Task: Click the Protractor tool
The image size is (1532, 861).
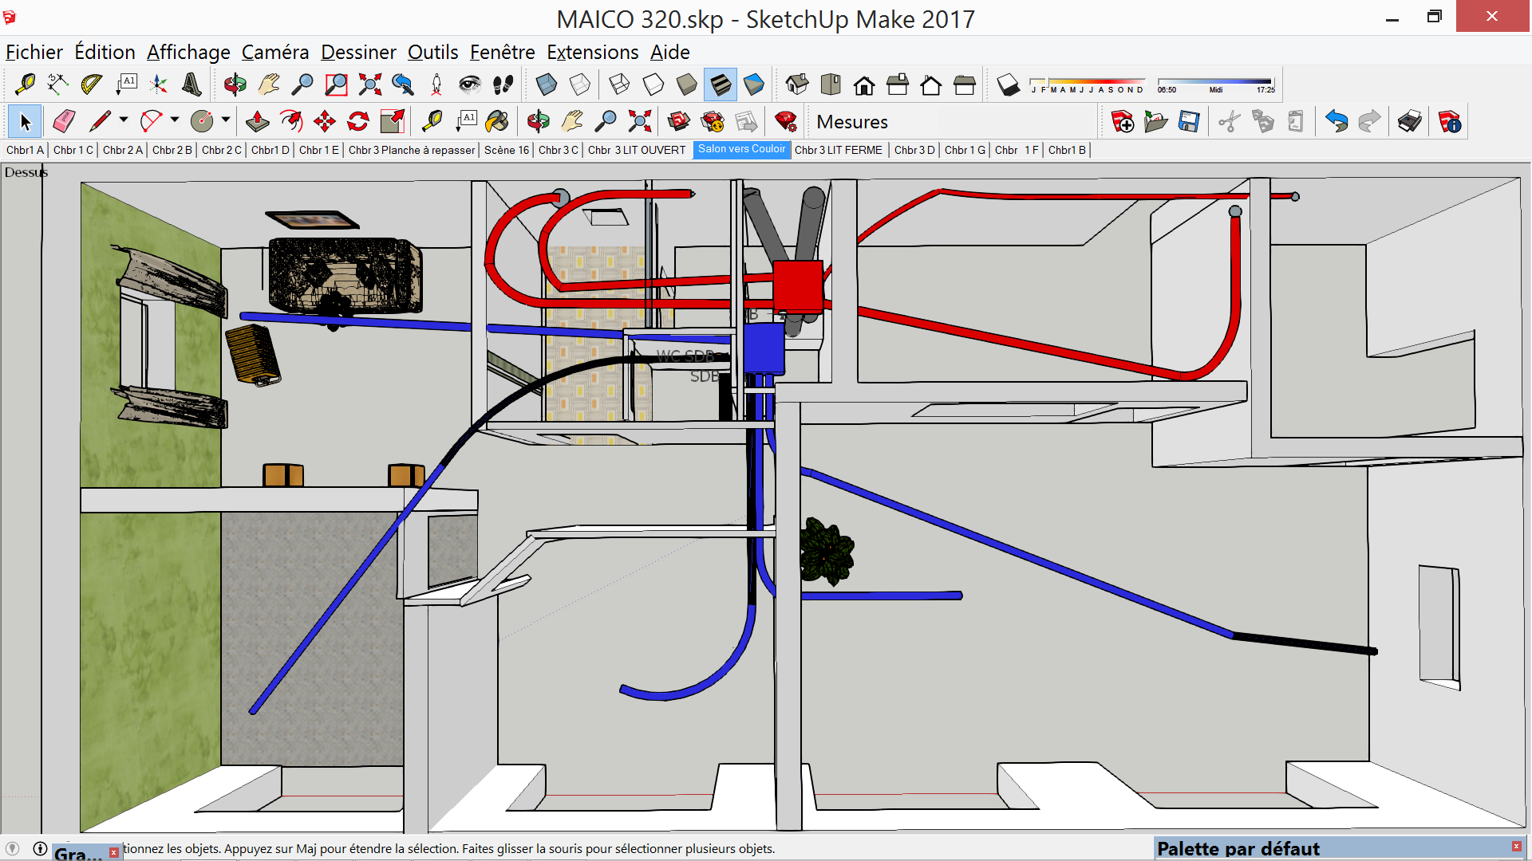Action: 91,85
